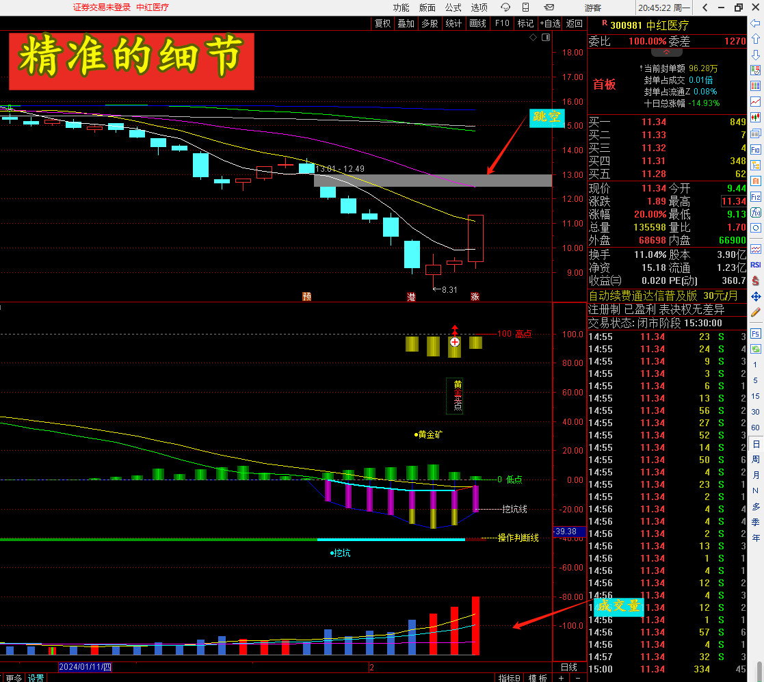The width and height of the screenshot is (764, 682).
Task: Click the 指标B indicator button
Action: [509, 678]
